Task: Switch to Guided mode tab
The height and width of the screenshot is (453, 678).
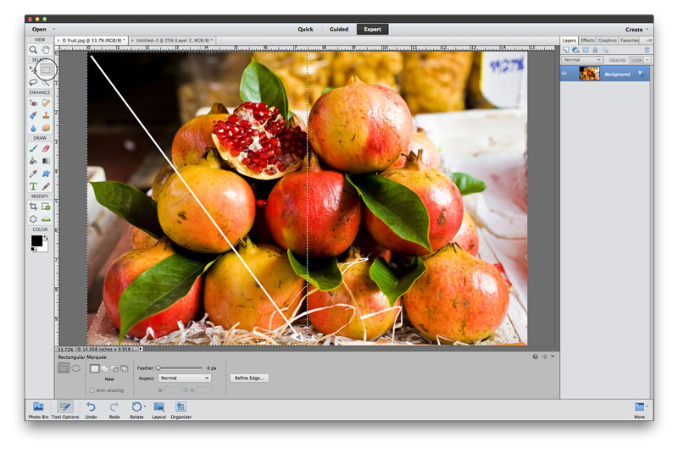Action: pos(339,30)
